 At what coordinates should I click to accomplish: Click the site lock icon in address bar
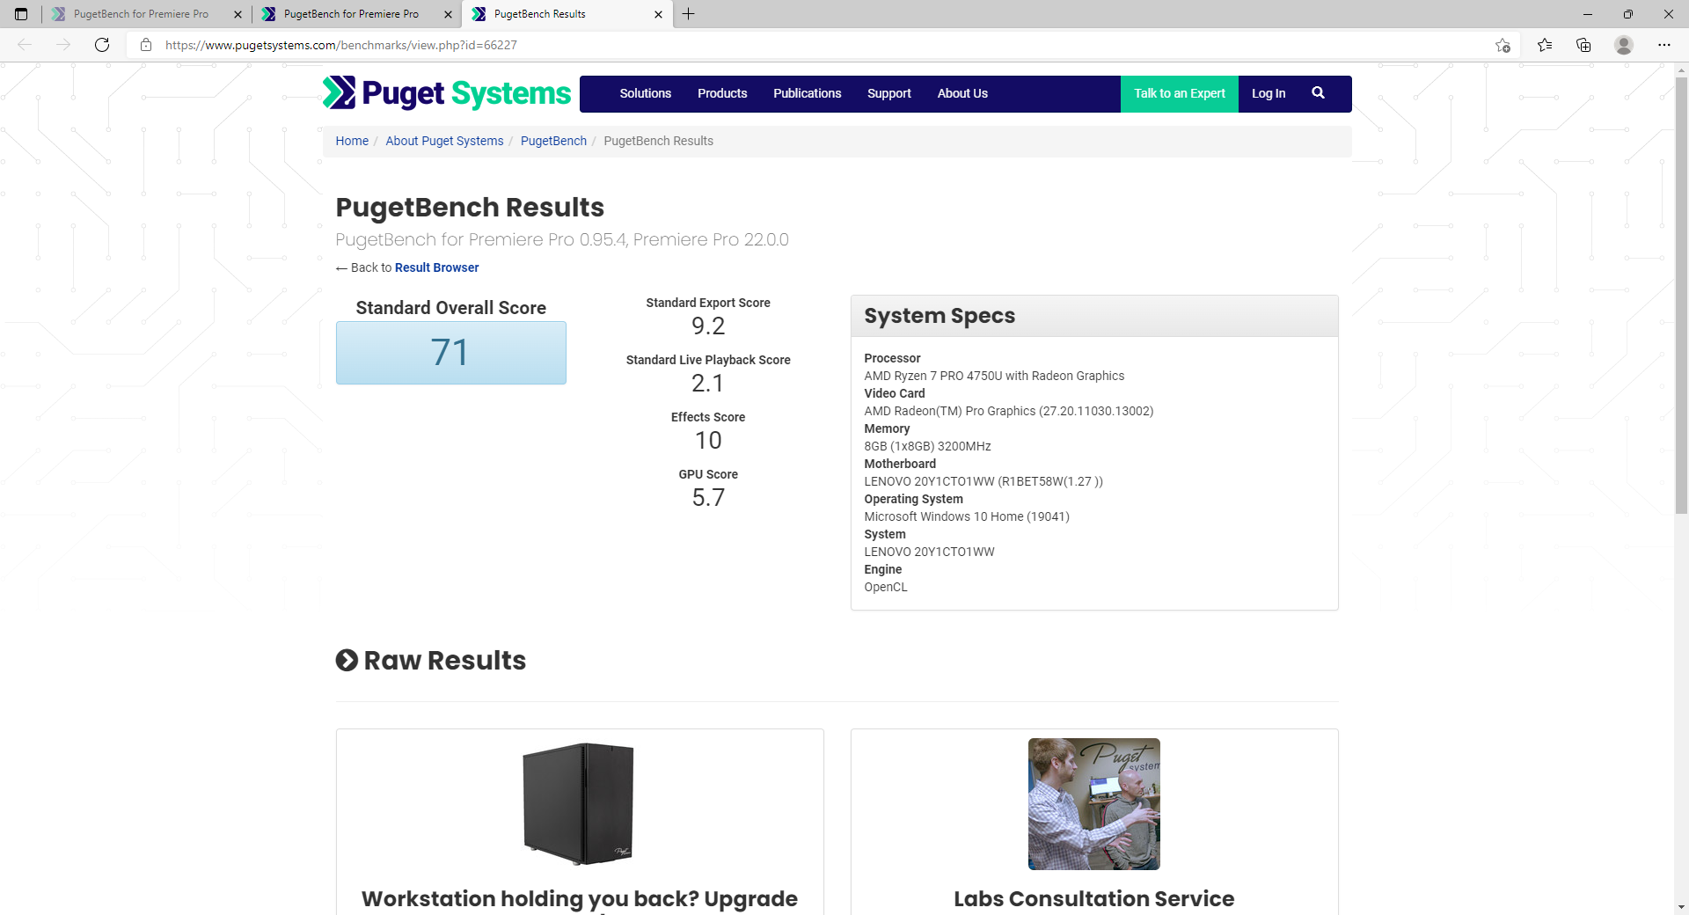click(x=146, y=45)
